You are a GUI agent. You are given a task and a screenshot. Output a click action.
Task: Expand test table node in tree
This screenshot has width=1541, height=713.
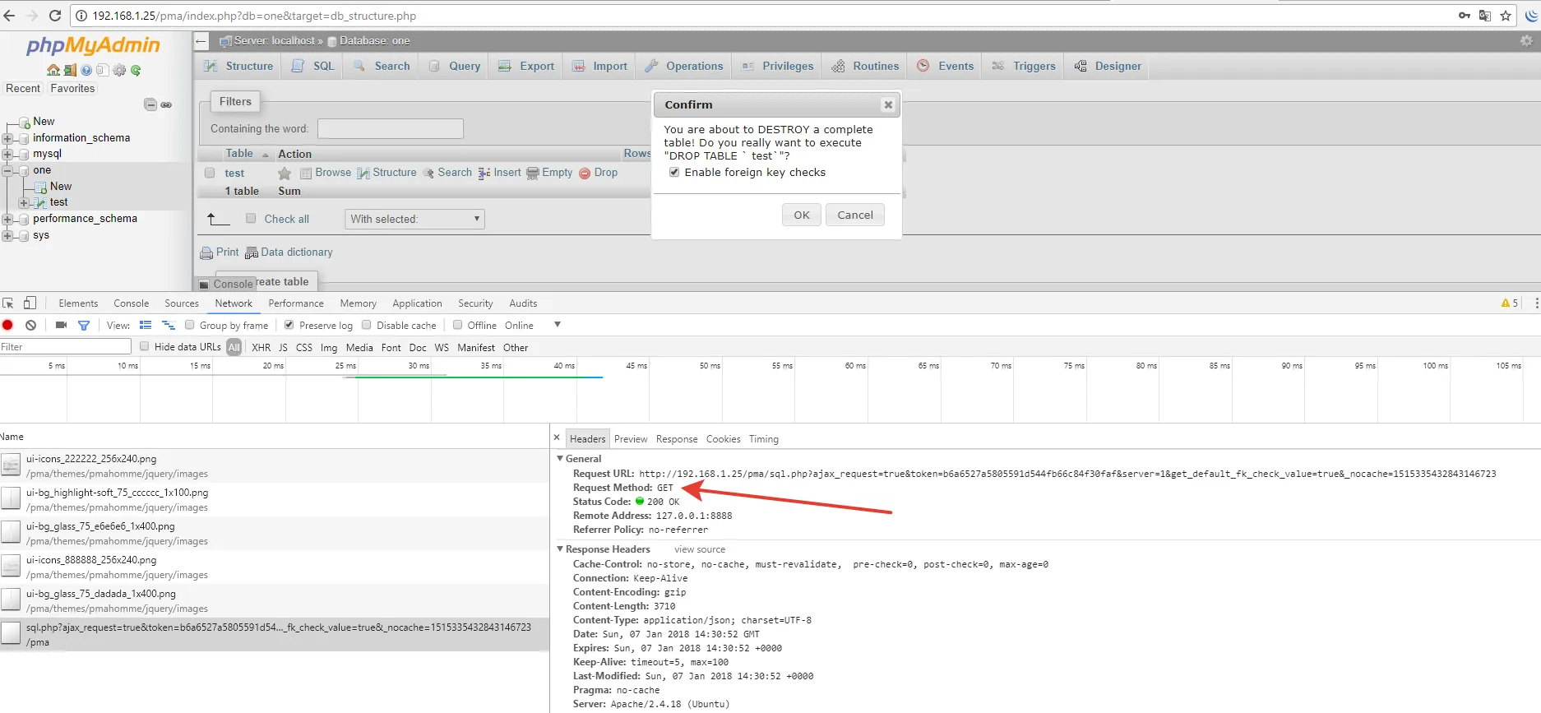[24, 202]
